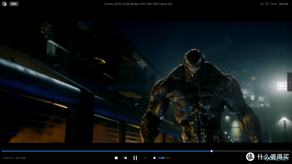Click the 登录 login button
The height and width of the screenshot is (164, 292).
click(x=14, y=4)
